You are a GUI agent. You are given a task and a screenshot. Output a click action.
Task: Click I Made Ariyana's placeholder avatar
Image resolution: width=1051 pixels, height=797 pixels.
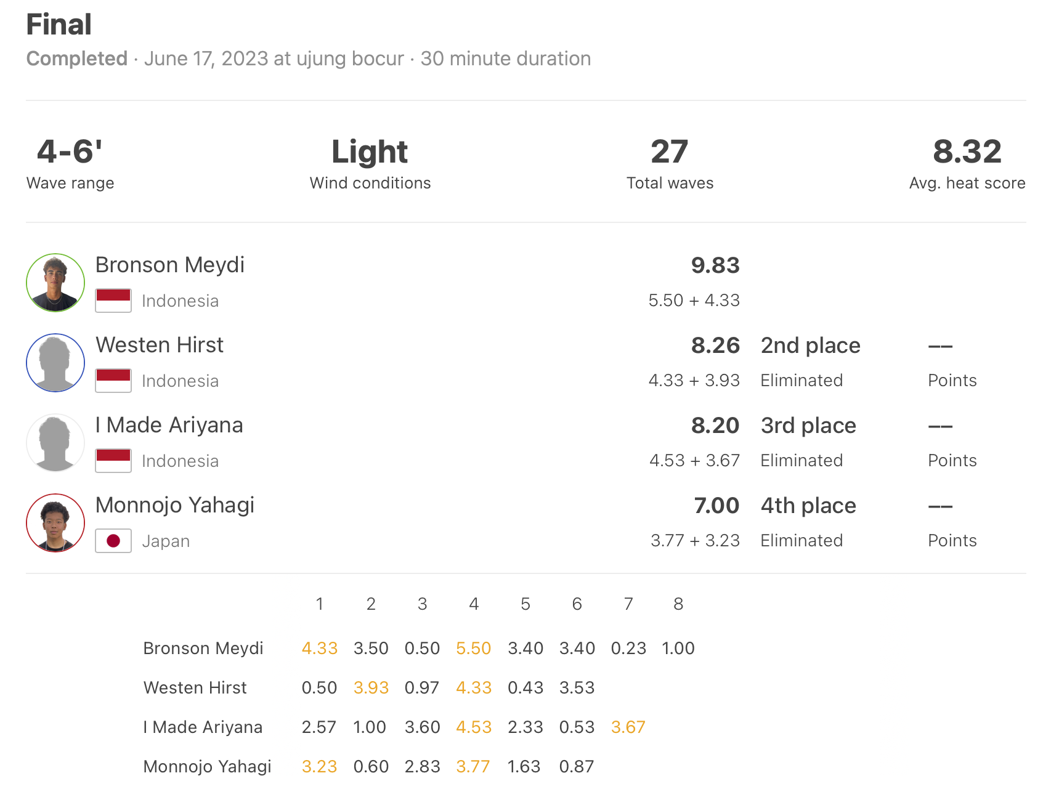click(55, 443)
